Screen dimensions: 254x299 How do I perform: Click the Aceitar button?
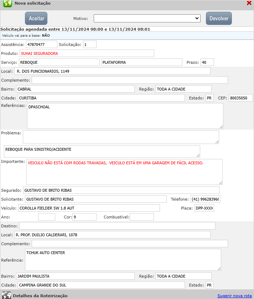point(36,18)
